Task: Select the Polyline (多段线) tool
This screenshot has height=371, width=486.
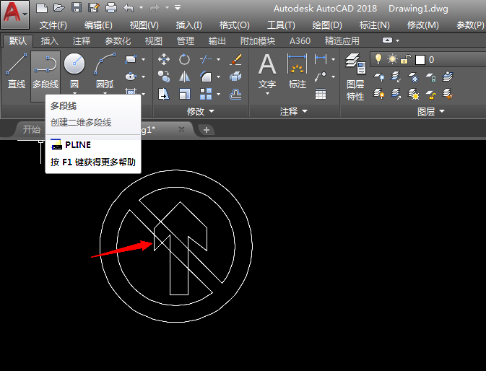Action: 45,71
